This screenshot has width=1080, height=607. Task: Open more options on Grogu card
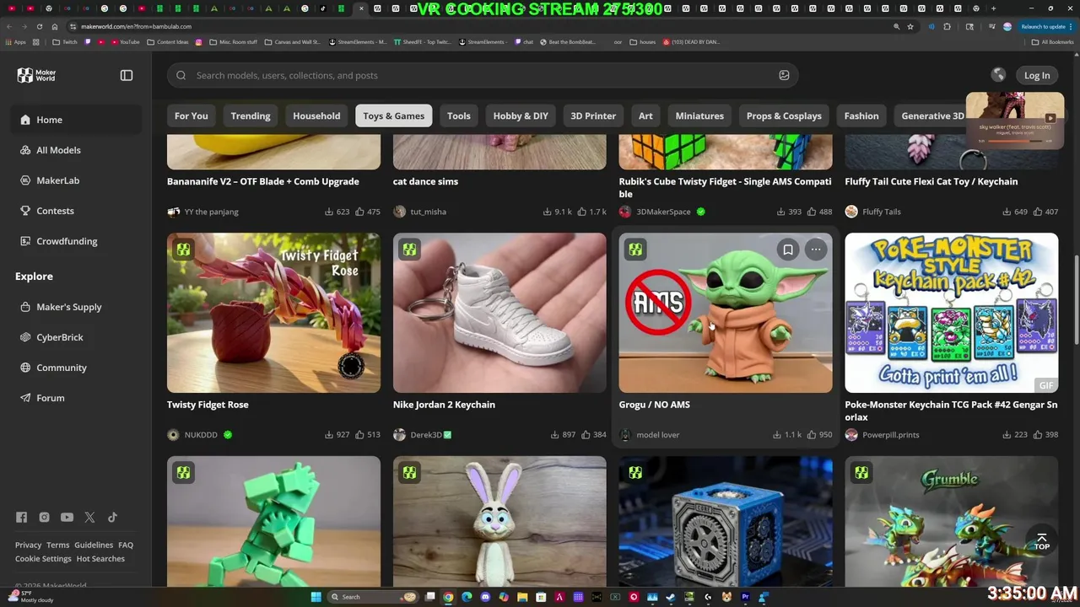click(x=816, y=250)
